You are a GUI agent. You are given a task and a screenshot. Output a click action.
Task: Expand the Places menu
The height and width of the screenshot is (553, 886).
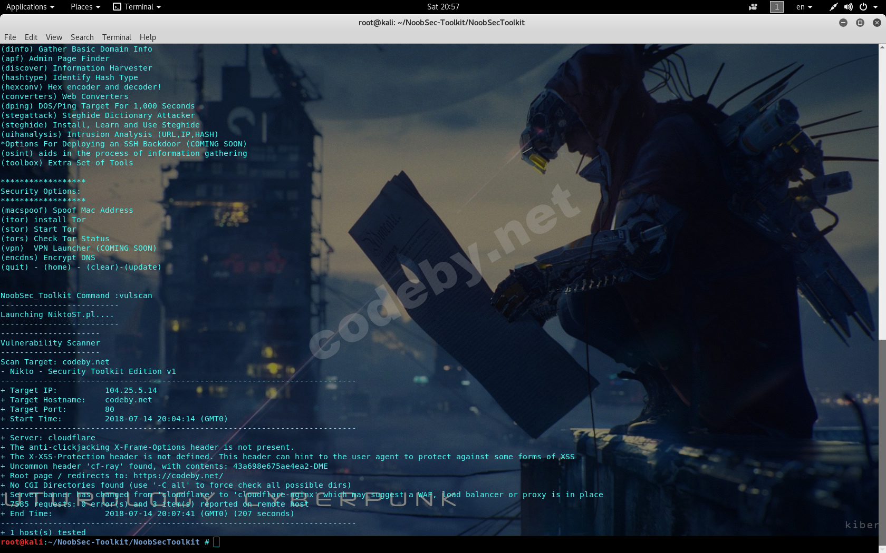tap(85, 7)
